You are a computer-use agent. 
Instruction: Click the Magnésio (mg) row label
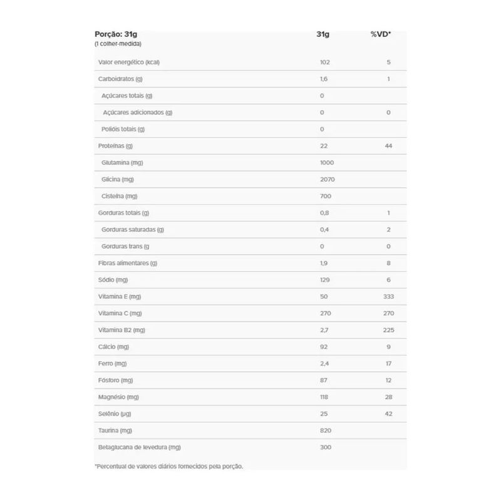(118, 397)
